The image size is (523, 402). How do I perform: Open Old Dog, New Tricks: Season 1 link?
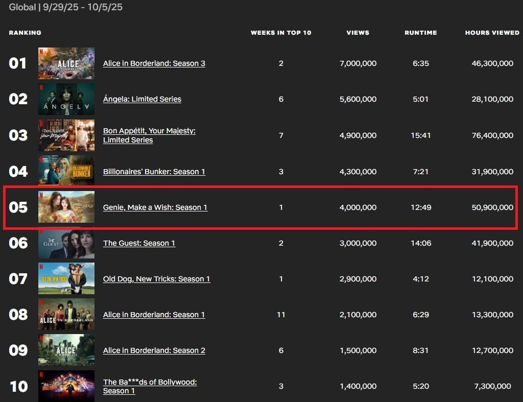click(156, 279)
